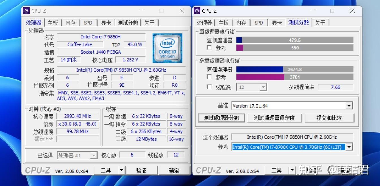This screenshot has width=380, height=186.
Task: Switch to 主板 tab in left window
Action: point(53,23)
